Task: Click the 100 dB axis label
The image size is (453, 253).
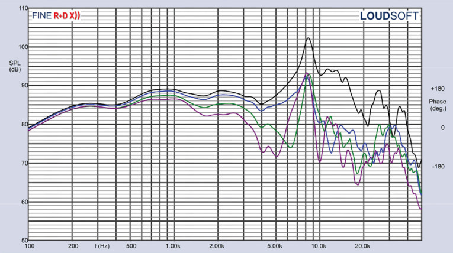Action: click(x=23, y=47)
